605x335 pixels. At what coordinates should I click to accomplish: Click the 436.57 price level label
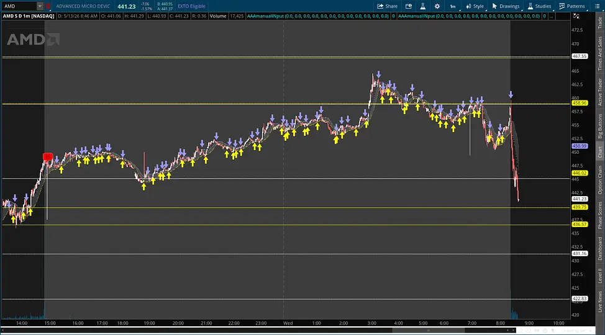(x=580, y=225)
